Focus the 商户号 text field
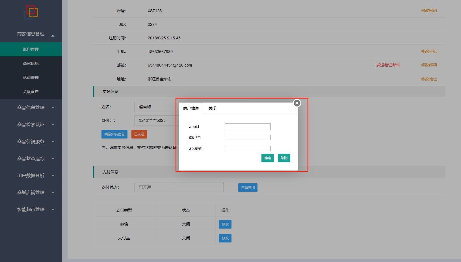This screenshot has width=461, height=262. coord(247,138)
